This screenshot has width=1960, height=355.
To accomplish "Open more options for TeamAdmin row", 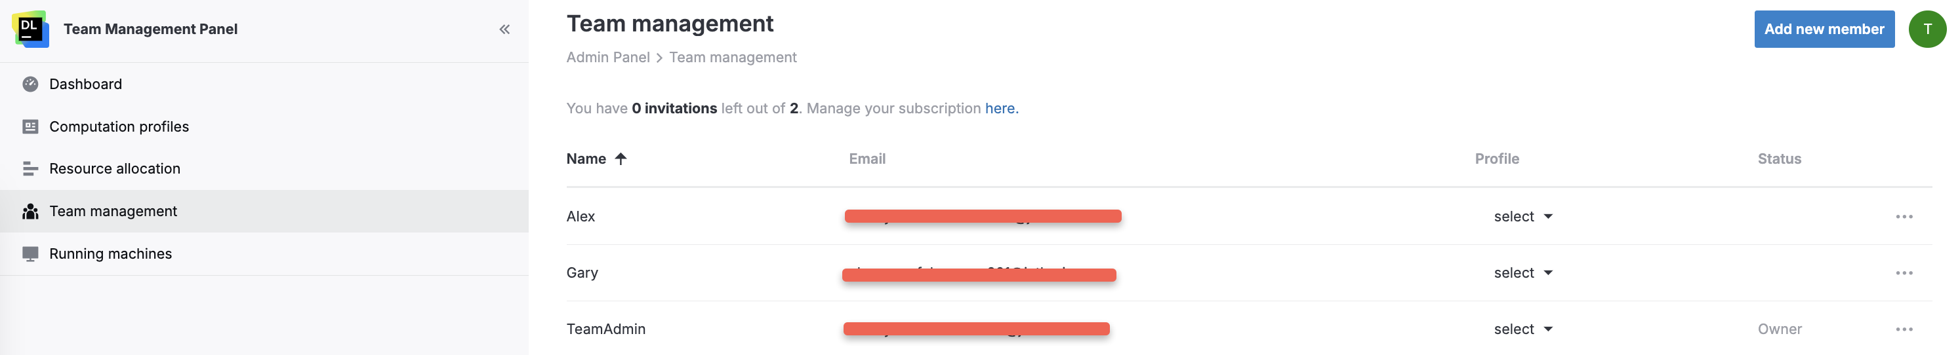I will click(1904, 329).
